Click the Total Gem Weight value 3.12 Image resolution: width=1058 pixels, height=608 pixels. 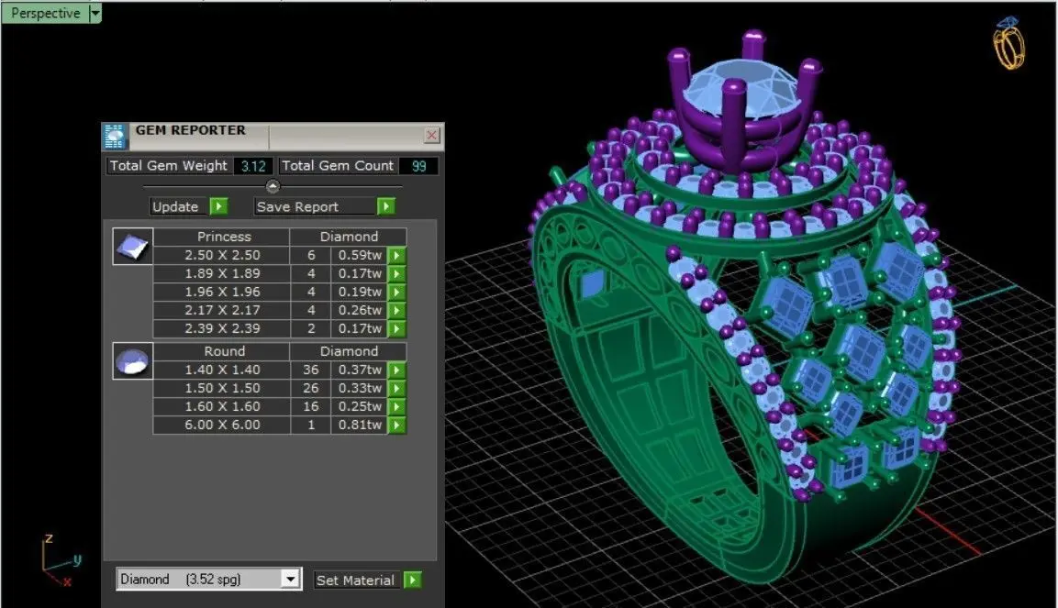(253, 166)
